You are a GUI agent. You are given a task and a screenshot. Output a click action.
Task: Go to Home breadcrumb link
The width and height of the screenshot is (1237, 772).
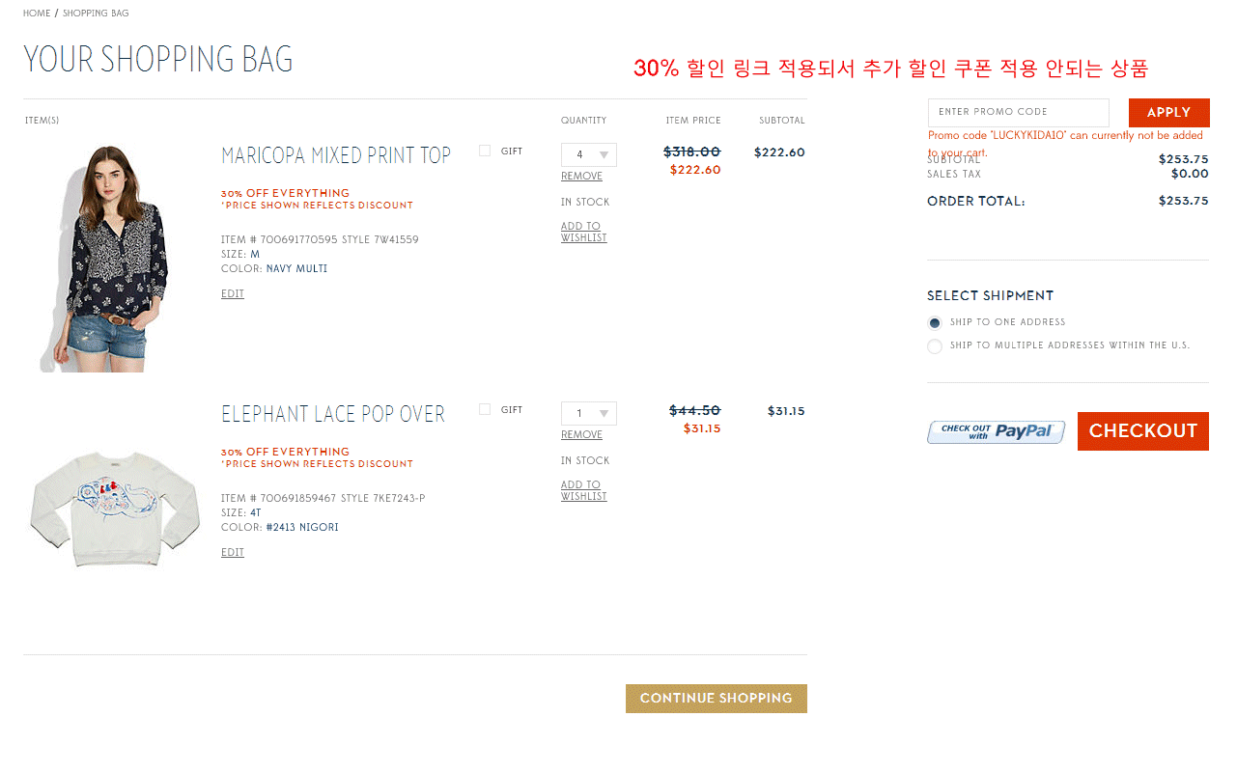(37, 14)
